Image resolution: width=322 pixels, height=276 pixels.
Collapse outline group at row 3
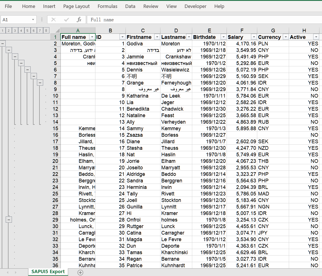coord(9,50)
